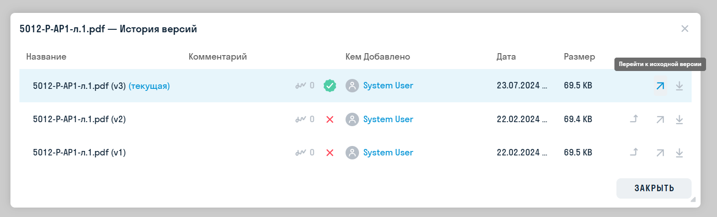The width and height of the screenshot is (717, 217).
Task: Click the green approved checkmark for v3
Action: tap(329, 85)
